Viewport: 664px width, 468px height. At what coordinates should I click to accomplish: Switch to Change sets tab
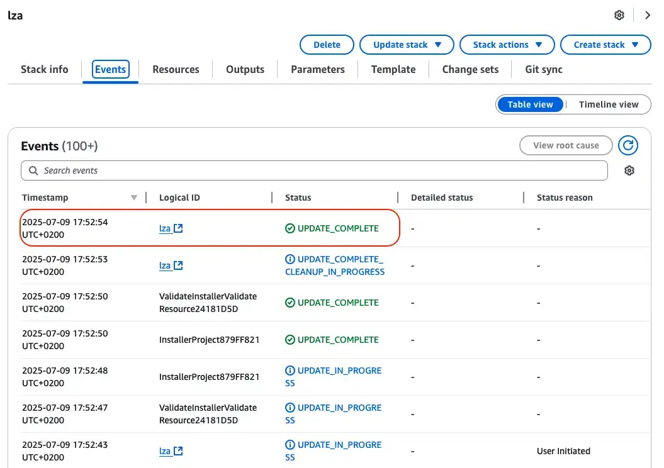[x=471, y=69]
